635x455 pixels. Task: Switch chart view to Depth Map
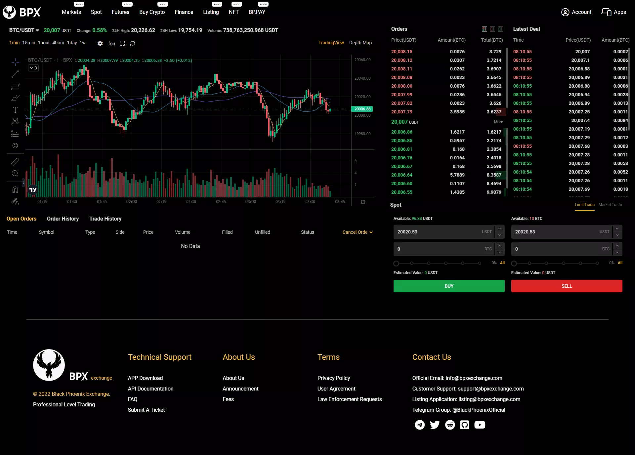[x=360, y=43]
